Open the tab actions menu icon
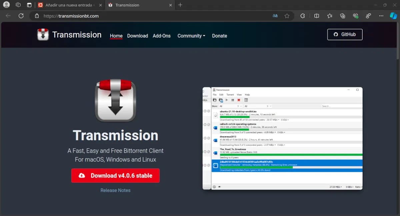400x216 pixels. pos(29,5)
